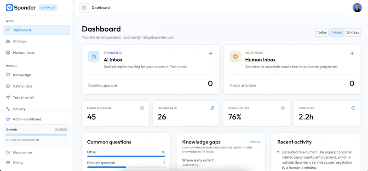Click the Activity pulse icon
Screen dimensions: 368x171
coord(8,109)
